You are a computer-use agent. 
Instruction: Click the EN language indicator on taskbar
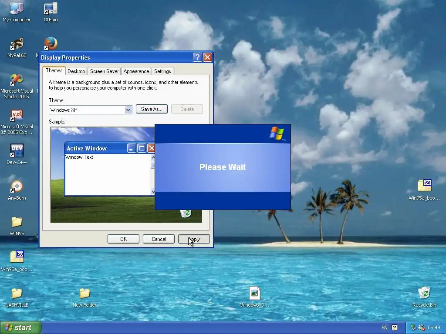[x=384, y=327]
